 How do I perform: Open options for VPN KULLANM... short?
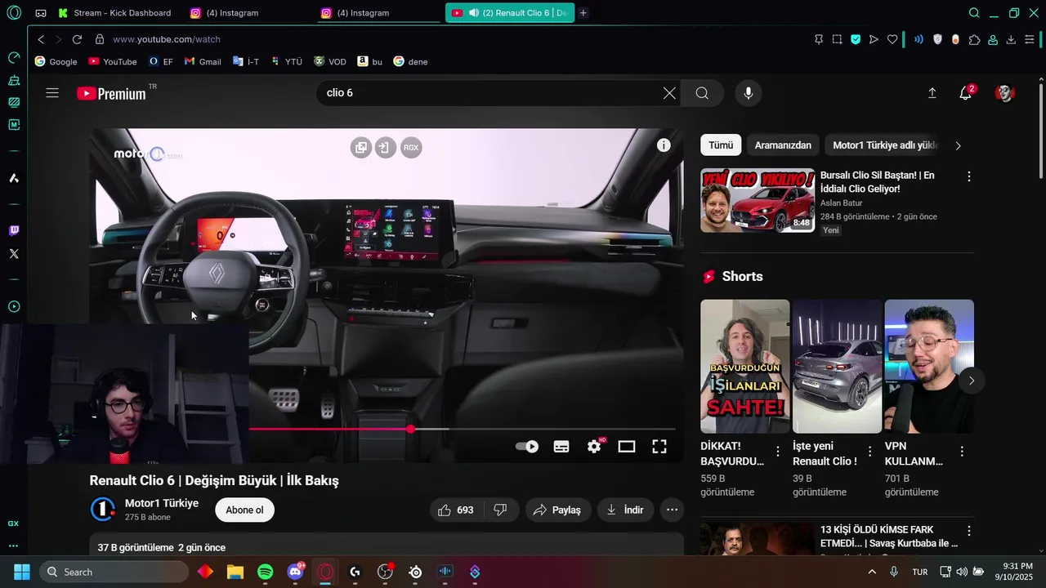pyautogui.click(x=962, y=451)
